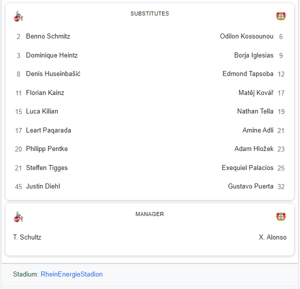Click Luca Kilian in the list
300x289 pixels.
42,111
